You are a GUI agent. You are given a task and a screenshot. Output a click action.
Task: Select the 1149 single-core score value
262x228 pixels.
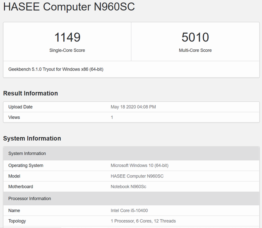(67, 37)
